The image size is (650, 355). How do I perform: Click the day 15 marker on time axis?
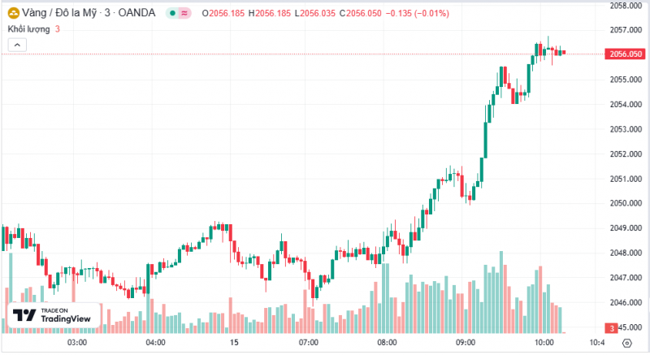(x=234, y=343)
